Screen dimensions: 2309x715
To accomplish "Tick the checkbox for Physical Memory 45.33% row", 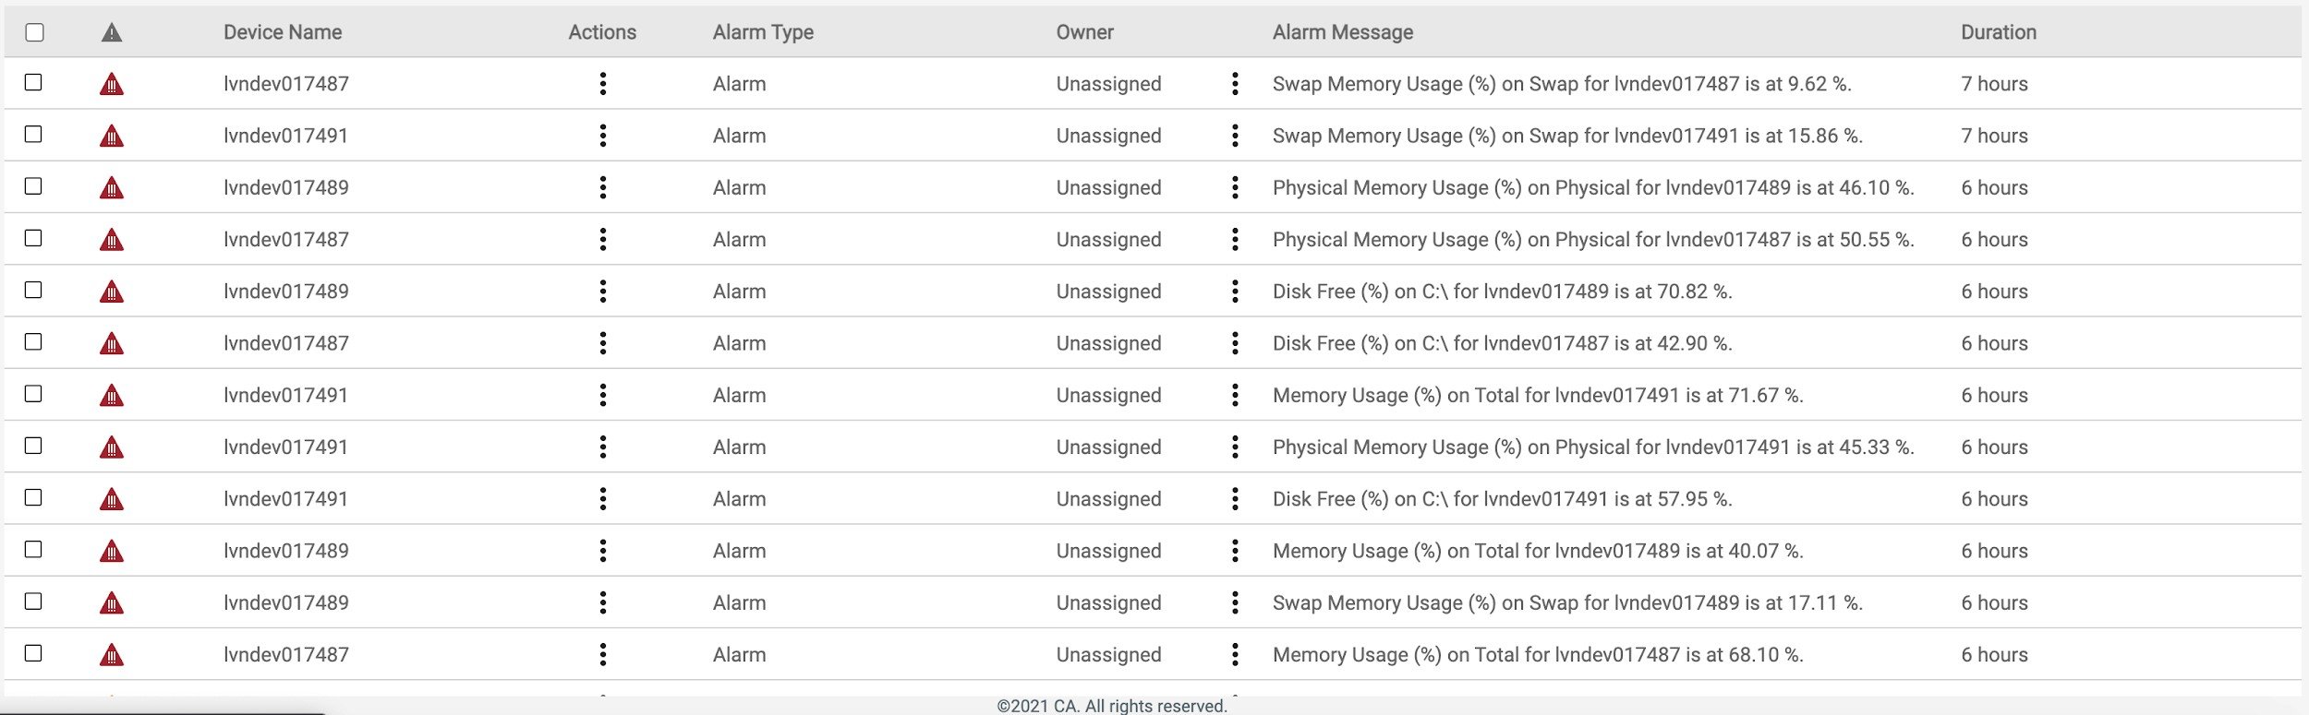I will (33, 446).
